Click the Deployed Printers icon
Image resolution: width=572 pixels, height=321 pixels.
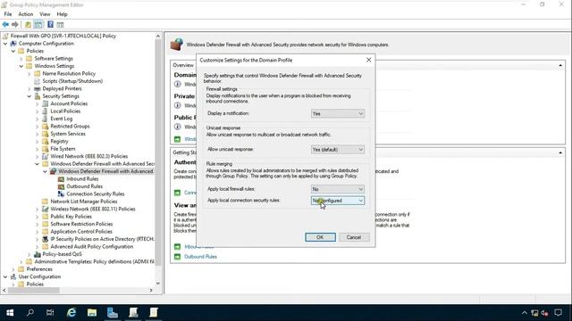pyautogui.click(x=38, y=88)
